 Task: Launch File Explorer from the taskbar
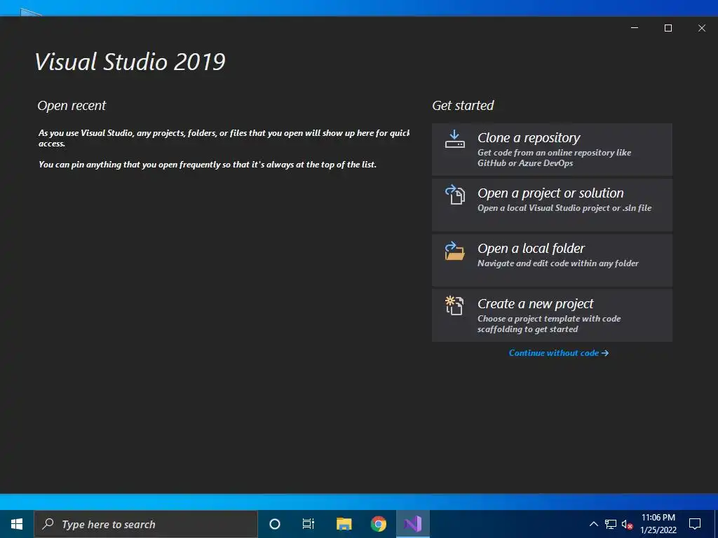pyautogui.click(x=344, y=524)
